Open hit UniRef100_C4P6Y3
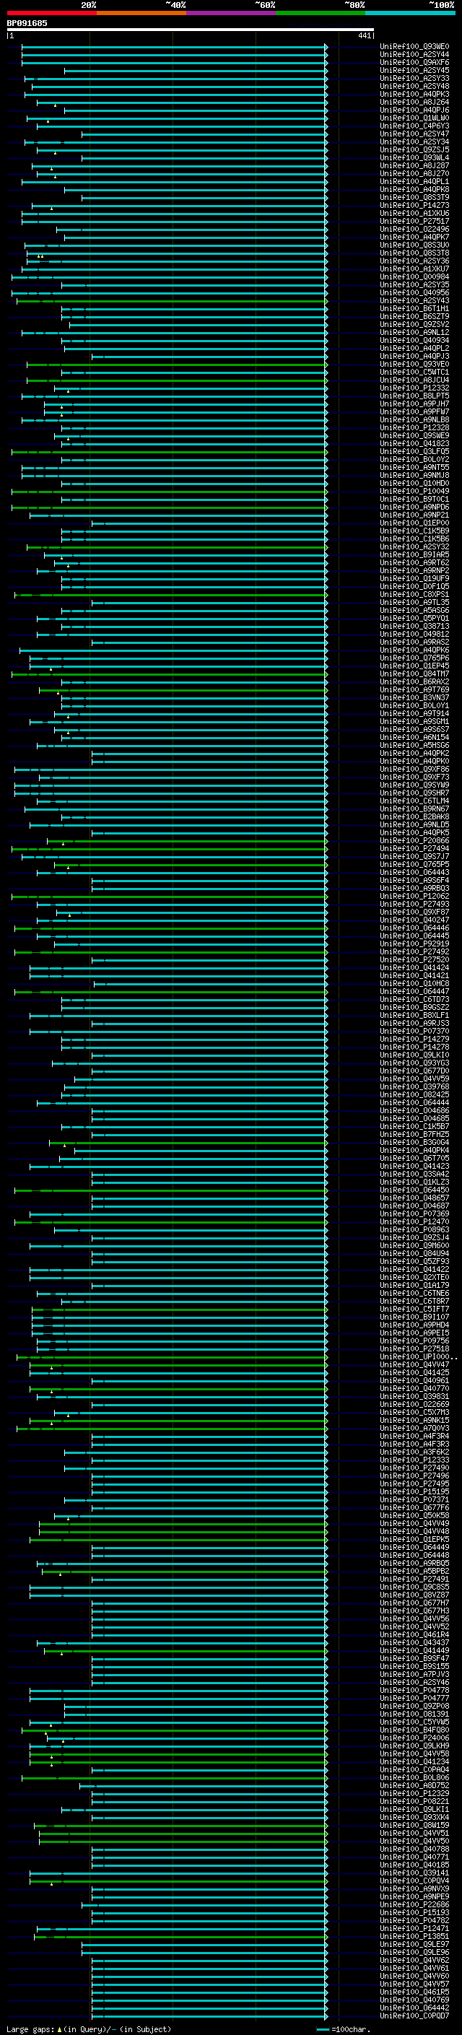Screen dimensions: 462x2035 (x=414, y=126)
